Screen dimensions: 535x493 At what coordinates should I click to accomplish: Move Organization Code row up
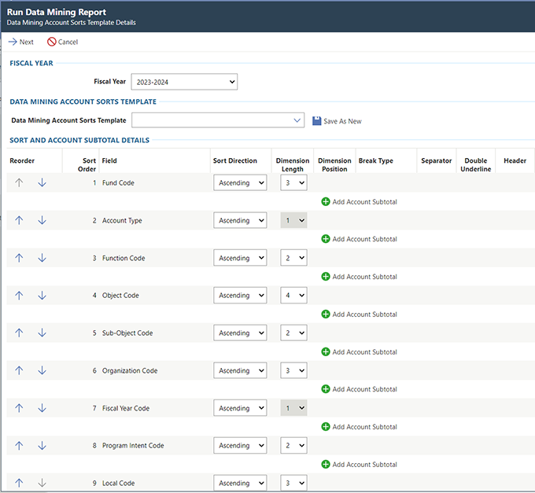[x=20, y=370]
